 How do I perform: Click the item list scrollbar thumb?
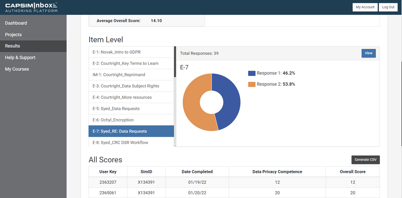pyautogui.click(x=175, y=62)
